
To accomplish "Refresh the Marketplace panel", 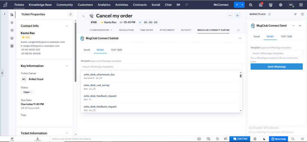I will pos(295,14).
